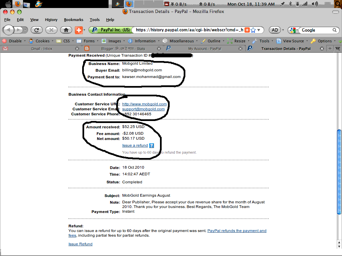The width and height of the screenshot is (342, 256).
Task: Open the File menu
Action: click(7, 20)
